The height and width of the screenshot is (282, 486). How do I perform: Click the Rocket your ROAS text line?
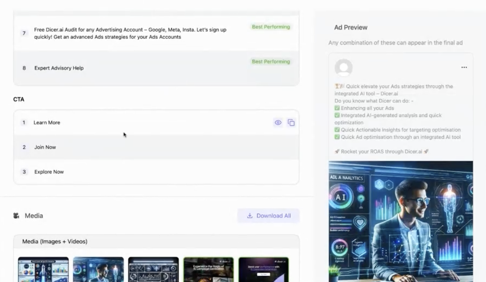click(382, 152)
